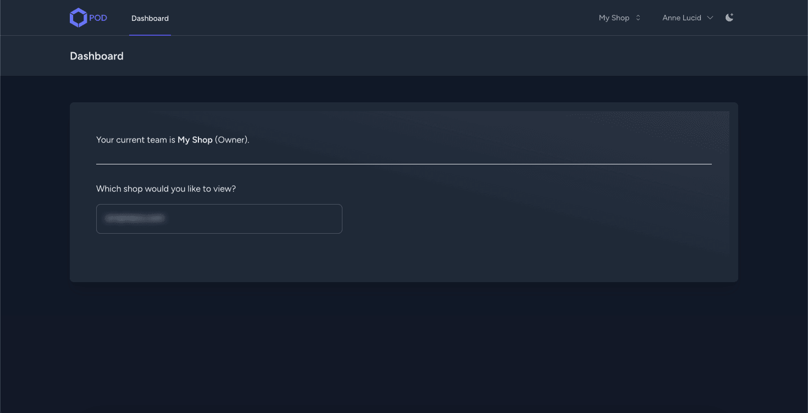The image size is (808, 413).
Task: Click the bold My Shop team name text
Action: (195, 139)
